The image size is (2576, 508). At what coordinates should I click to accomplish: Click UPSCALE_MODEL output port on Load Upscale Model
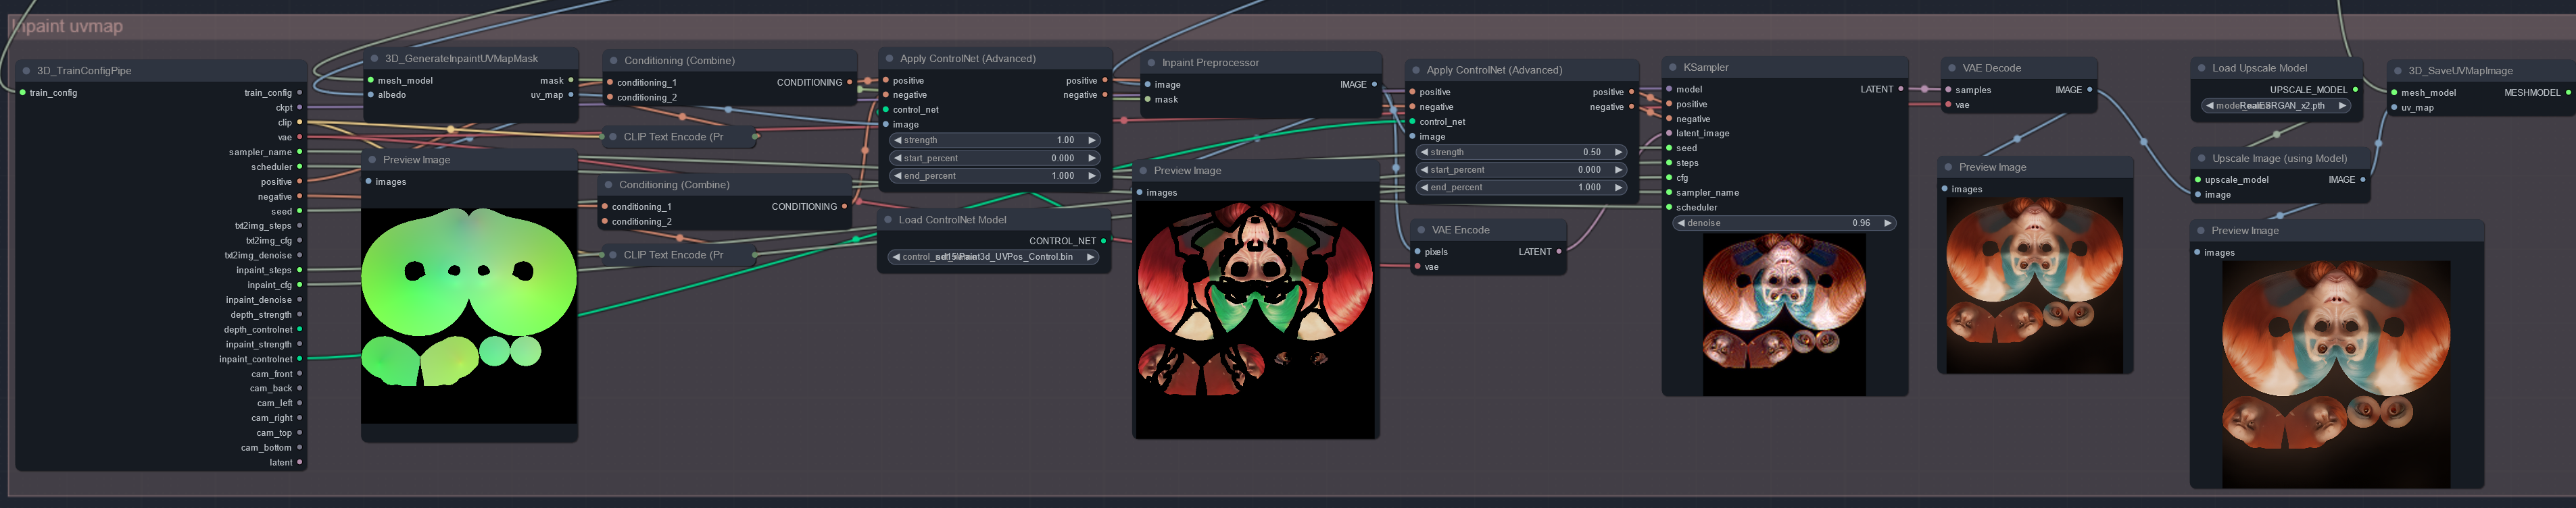point(2355,90)
